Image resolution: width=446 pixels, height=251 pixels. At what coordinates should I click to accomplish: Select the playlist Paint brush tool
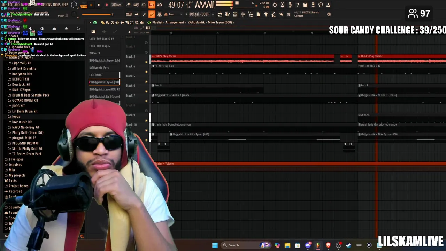tap(107, 22)
